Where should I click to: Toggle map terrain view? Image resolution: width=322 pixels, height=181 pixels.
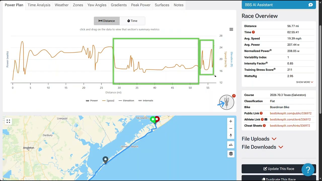tap(231, 145)
